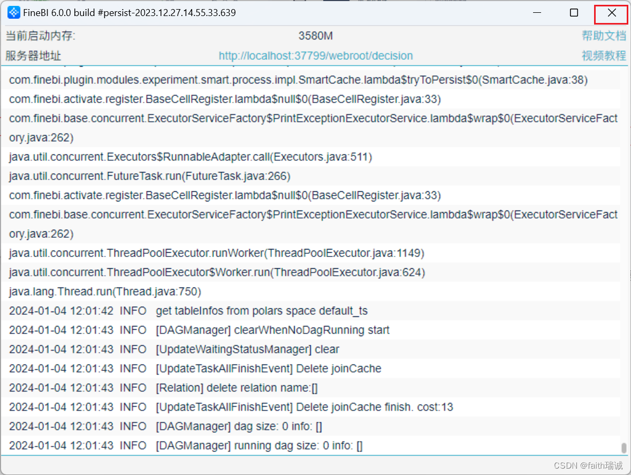This screenshot has width=631, height=475.
Task: Open the 视频教程 video tutorial link
Action: click(604, 56)
